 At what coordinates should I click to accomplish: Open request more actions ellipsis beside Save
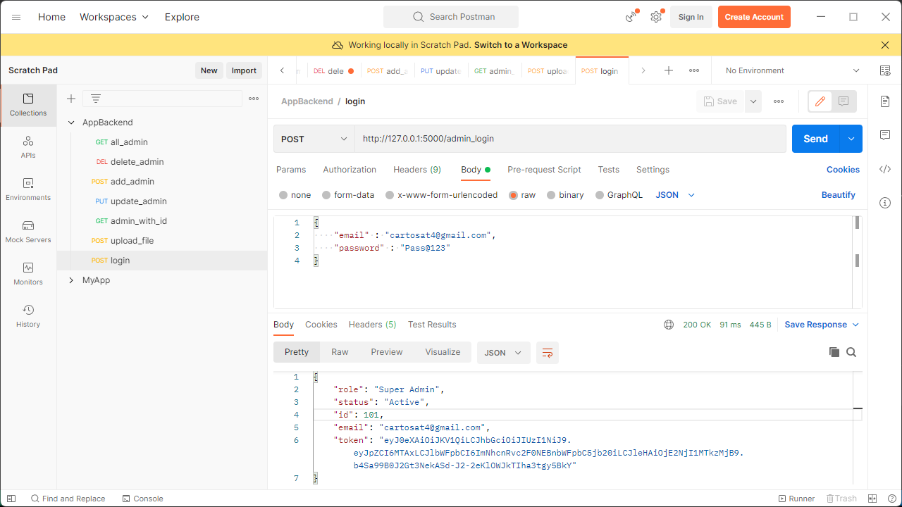(x=779, y=101)
